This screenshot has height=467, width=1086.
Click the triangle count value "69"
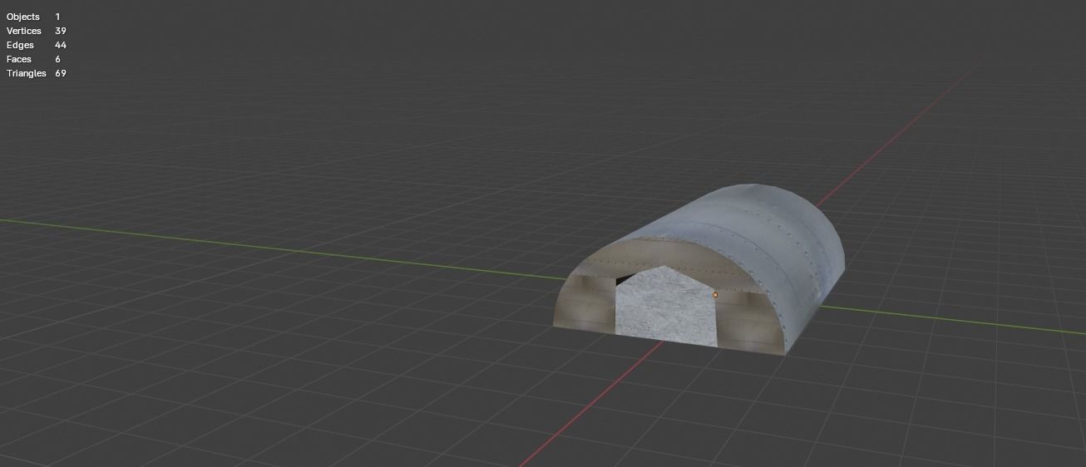tap(61, 73)
